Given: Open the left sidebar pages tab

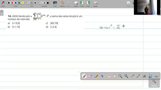Looking at the screenshot, I should coord(2,14).
